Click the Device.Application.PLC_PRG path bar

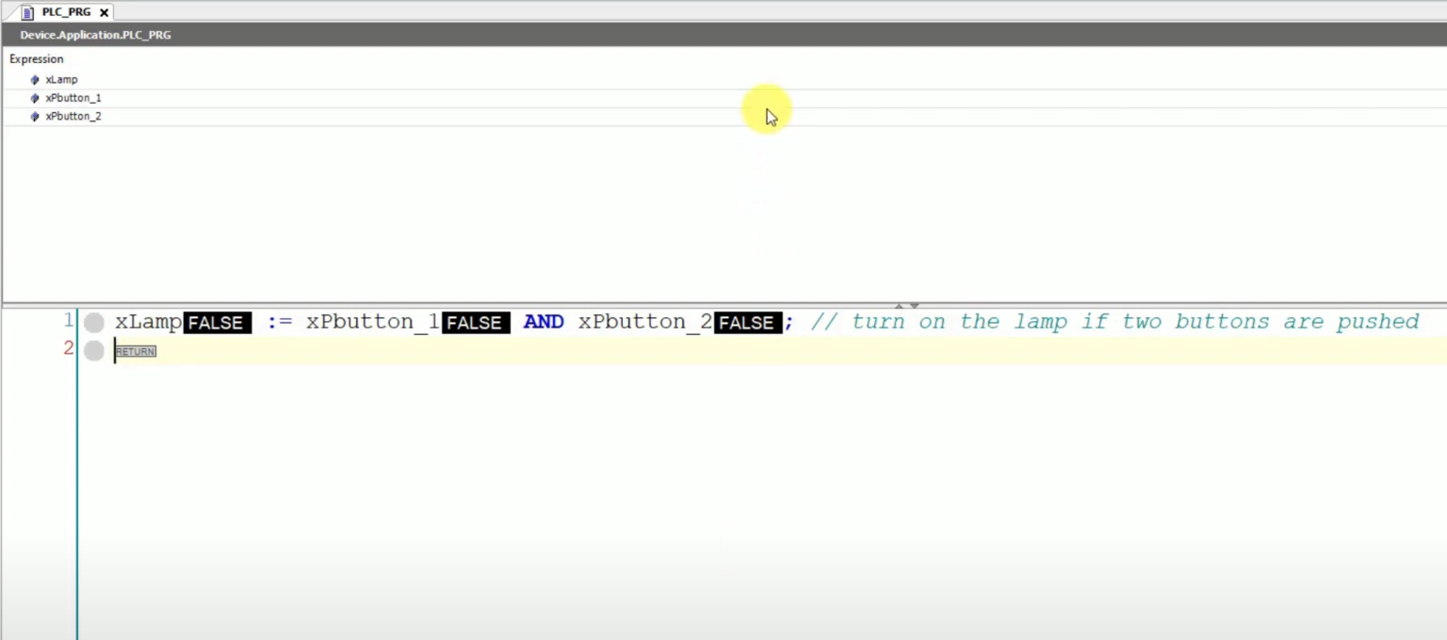(x=96, y=35)
